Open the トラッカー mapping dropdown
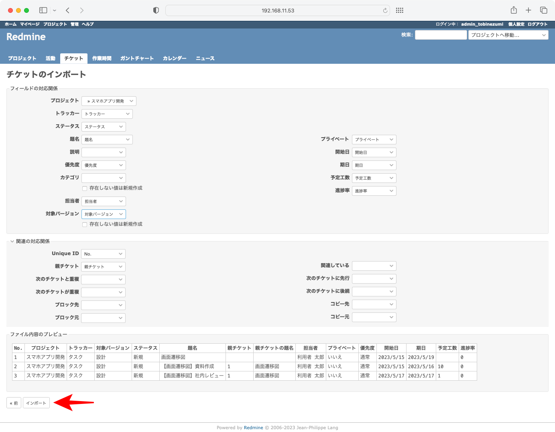This screenshot has height=432, width=555. tap(107, 114)
